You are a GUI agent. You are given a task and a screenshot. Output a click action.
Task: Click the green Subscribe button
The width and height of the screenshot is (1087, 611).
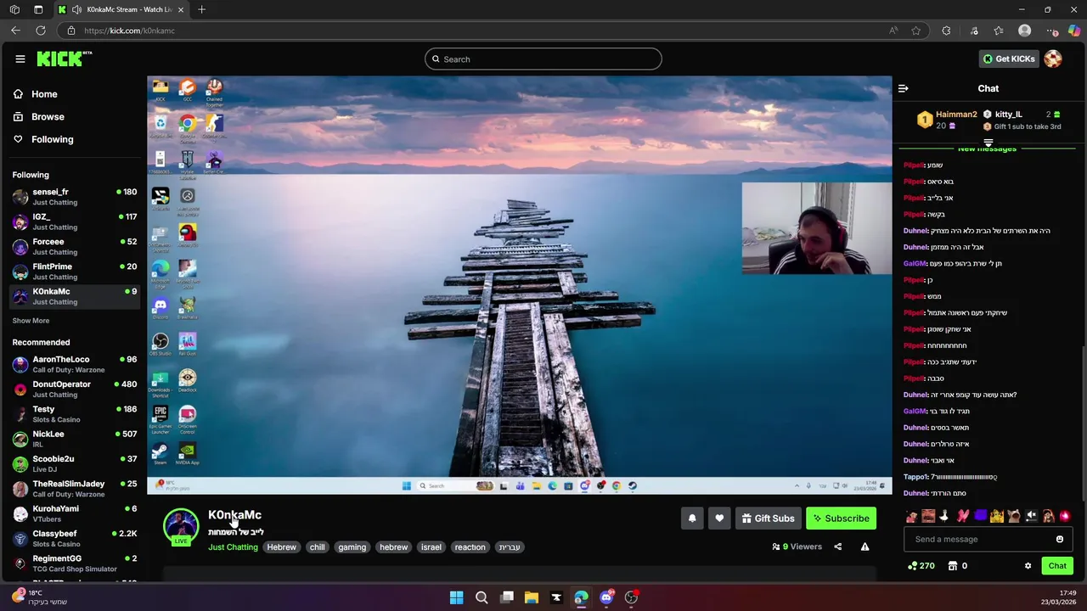click(x=841, y=519)
